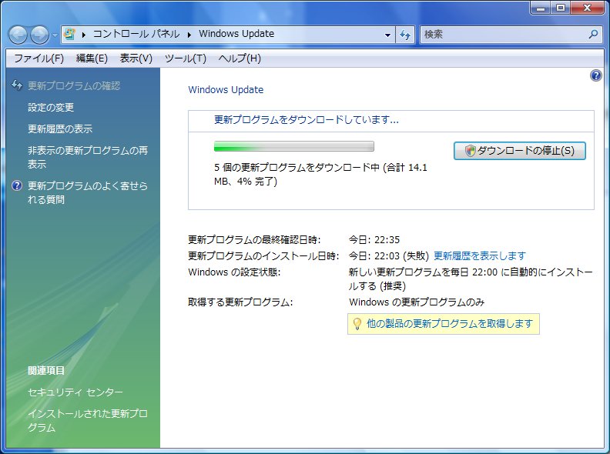Expand the arrow before コントロール パネル
The image size is (610, 454).
[84, 35]
